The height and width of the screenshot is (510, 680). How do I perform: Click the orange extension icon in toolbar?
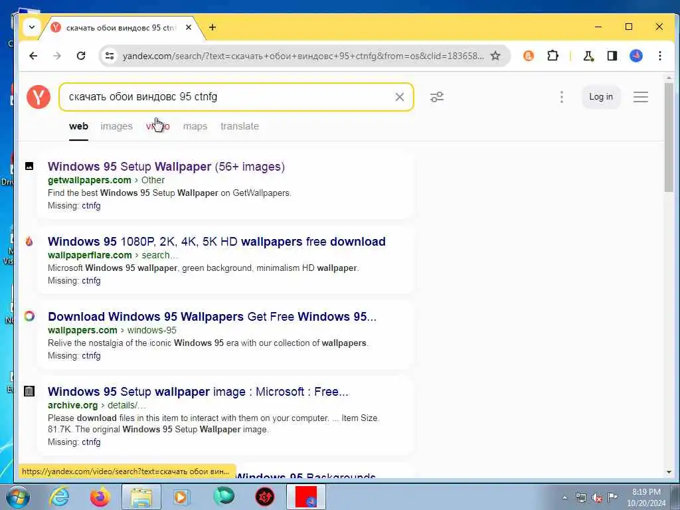[528, 56]
